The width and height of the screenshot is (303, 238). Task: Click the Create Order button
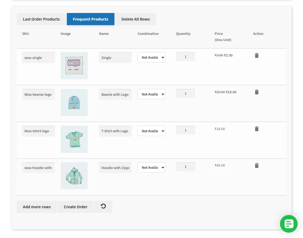pyautogui.click(x=75, y=207)
